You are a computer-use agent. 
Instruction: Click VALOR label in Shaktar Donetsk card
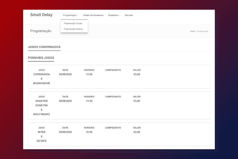137,97
